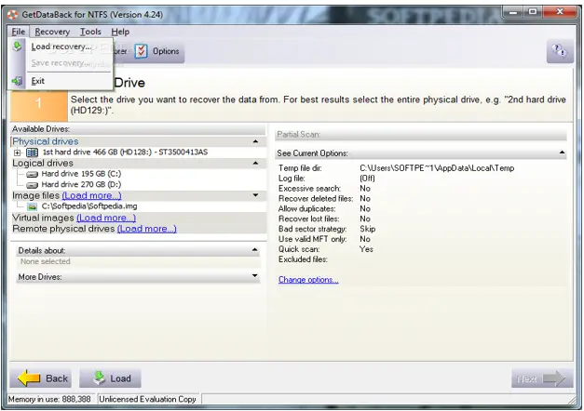584x411 pixels.
Task: Click the Recover deleted files No value
Action: (x=365, y=199)
